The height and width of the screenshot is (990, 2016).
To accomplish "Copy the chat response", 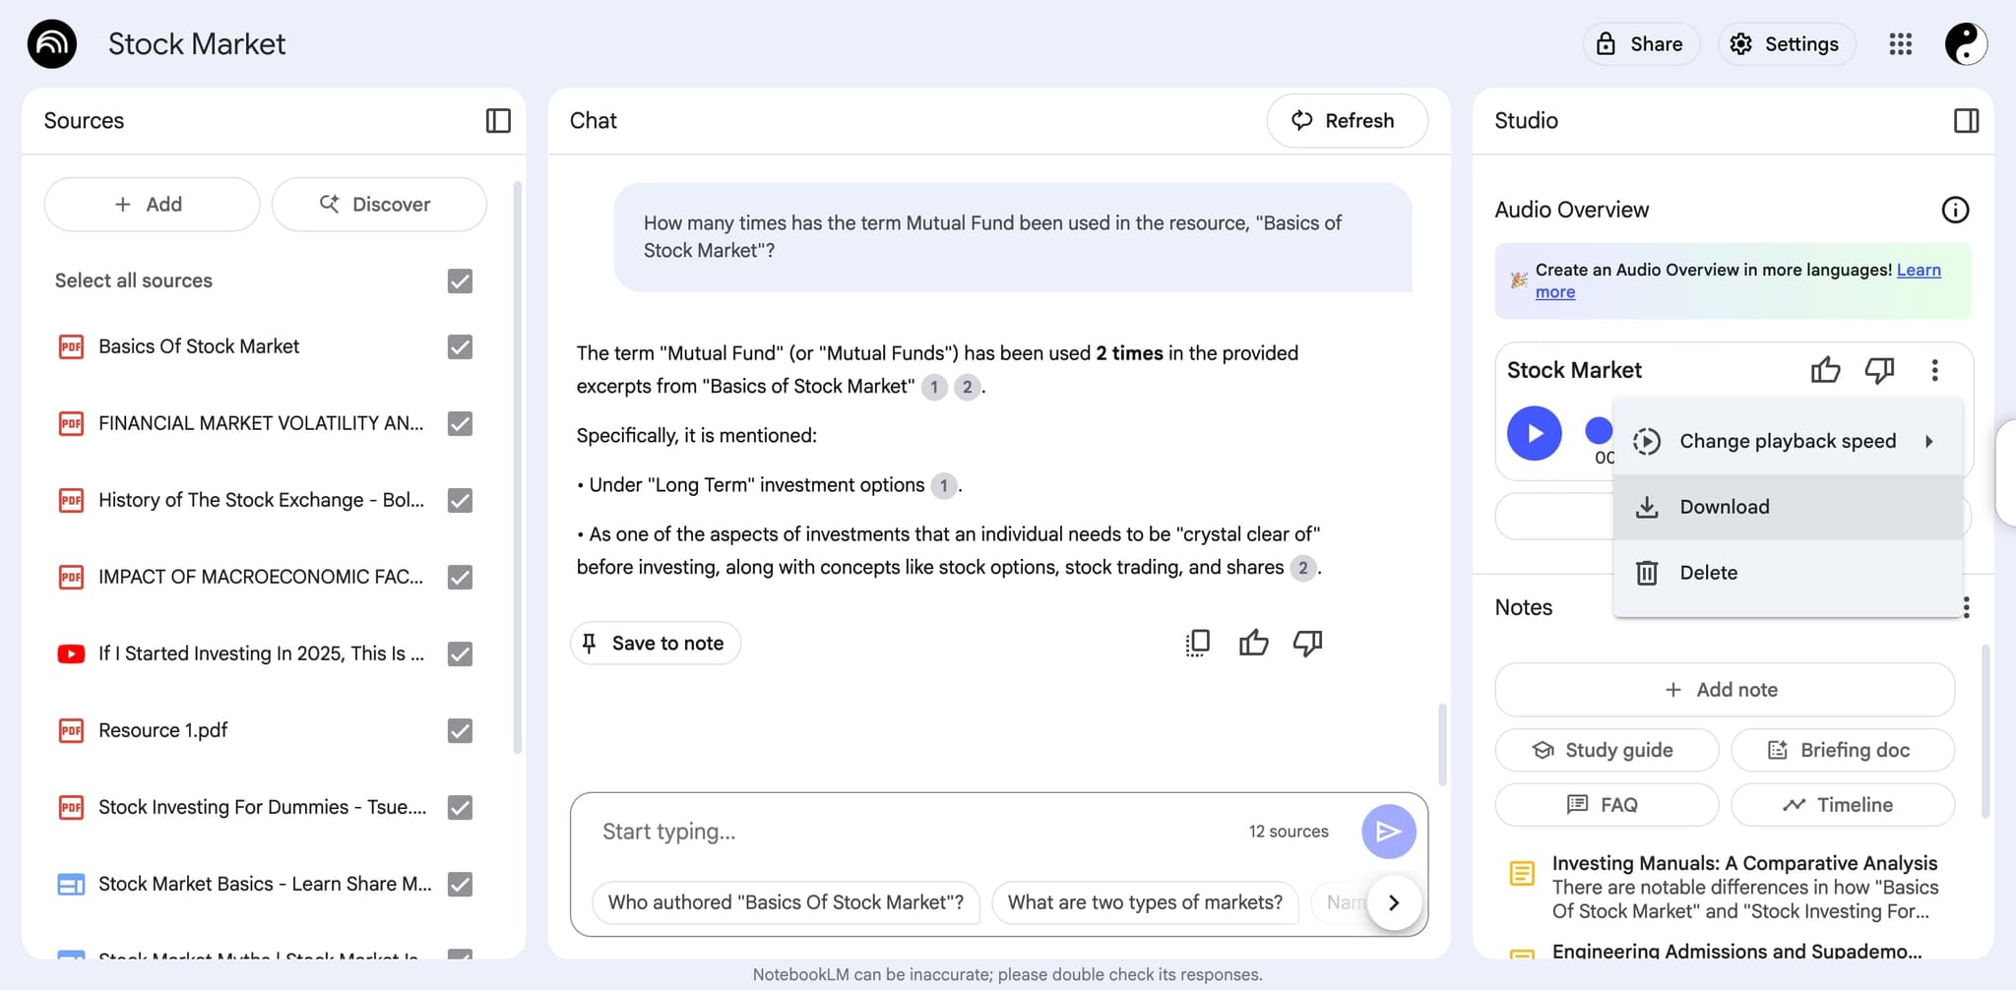I will coord(1198,644).
